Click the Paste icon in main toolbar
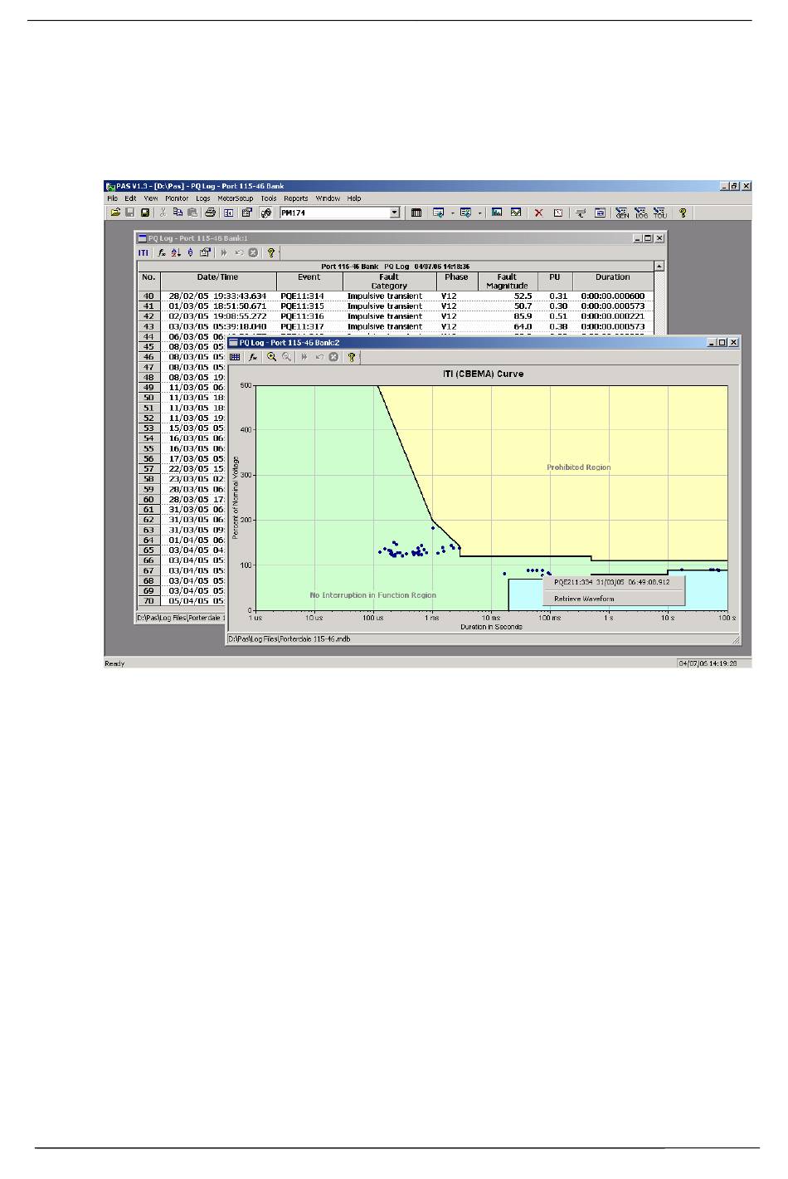 [x=192, y=213]
